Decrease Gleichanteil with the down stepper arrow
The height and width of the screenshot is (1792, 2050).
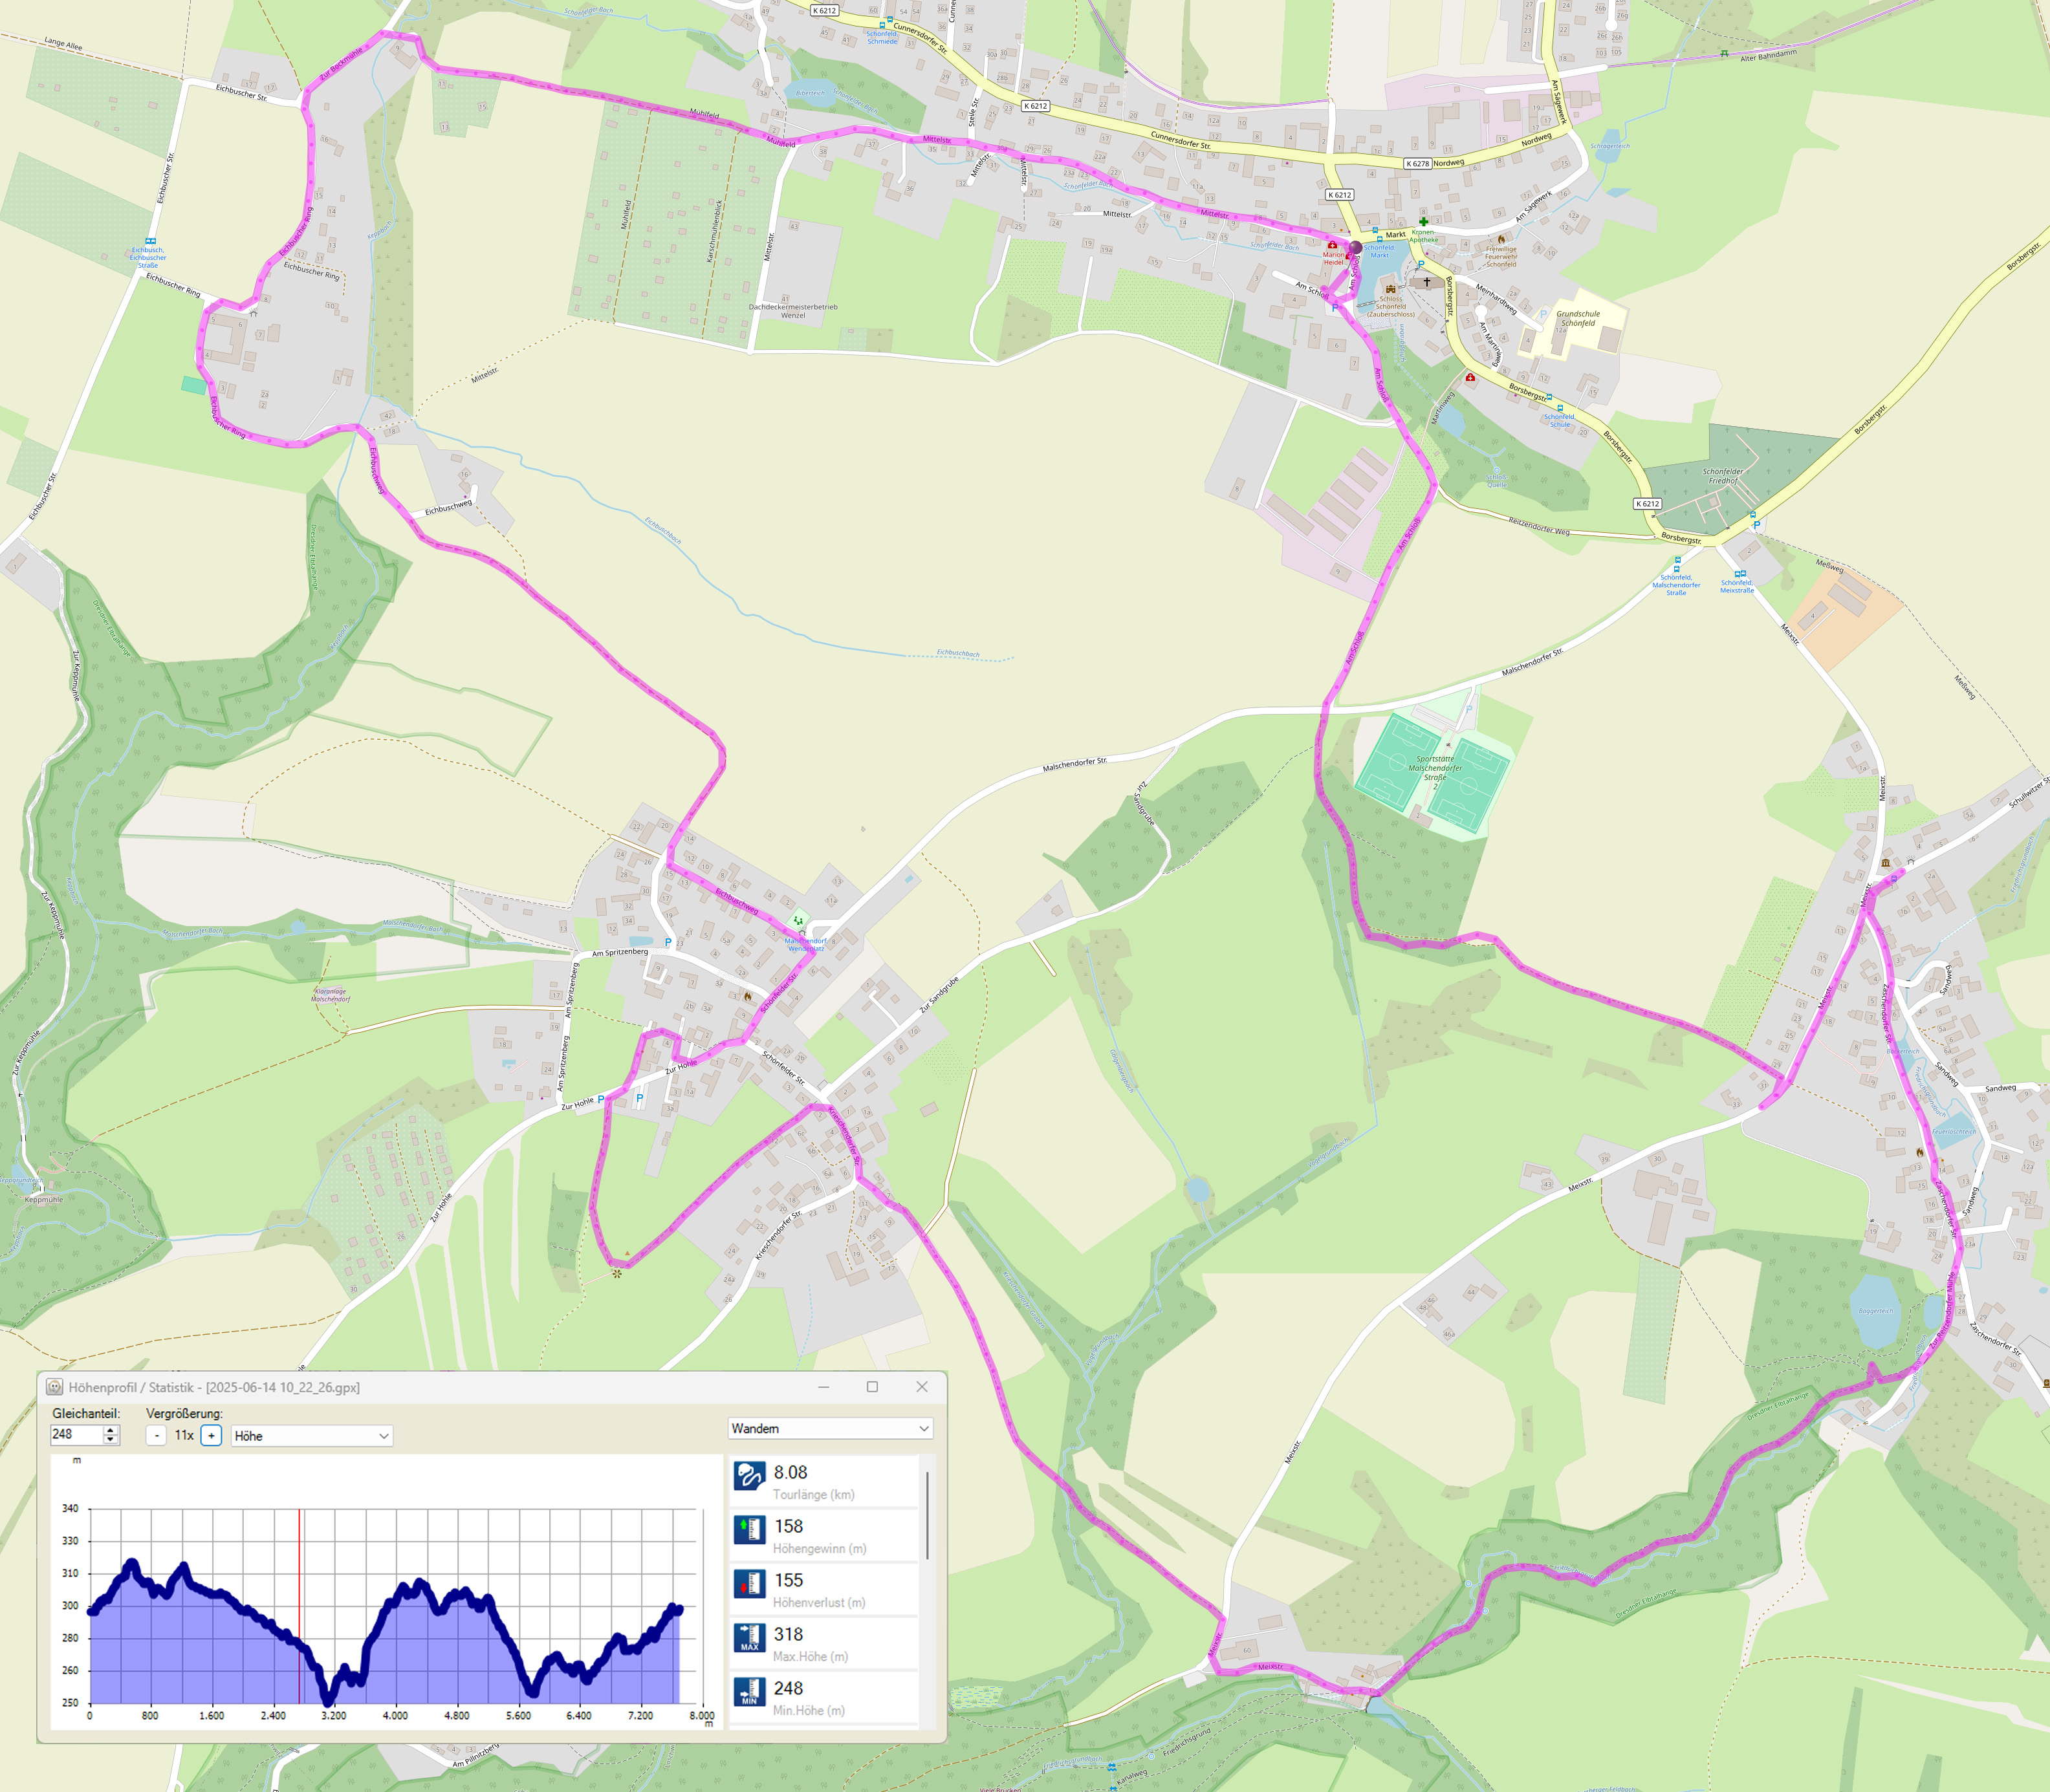click(111, 1440)
